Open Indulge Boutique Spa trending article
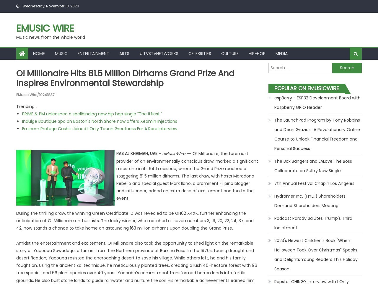The image size is (378, 284). (100, 121)
